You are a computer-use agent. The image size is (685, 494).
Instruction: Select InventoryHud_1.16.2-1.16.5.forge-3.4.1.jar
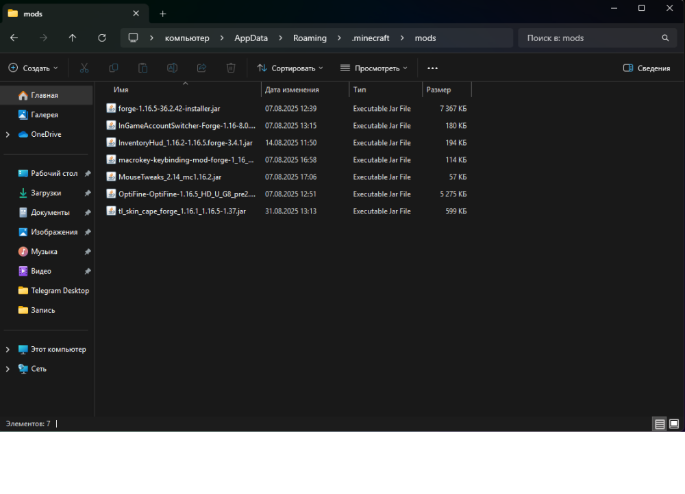[x=185, y=143]
